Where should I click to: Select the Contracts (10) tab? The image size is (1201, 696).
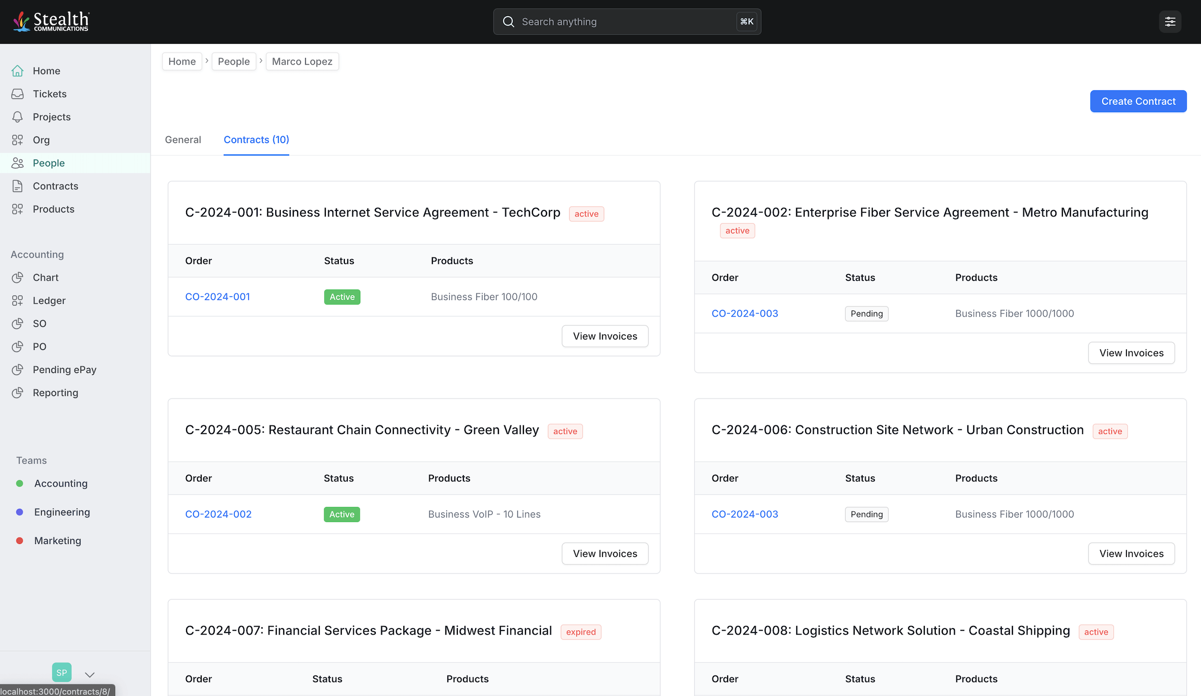(256, 139)
